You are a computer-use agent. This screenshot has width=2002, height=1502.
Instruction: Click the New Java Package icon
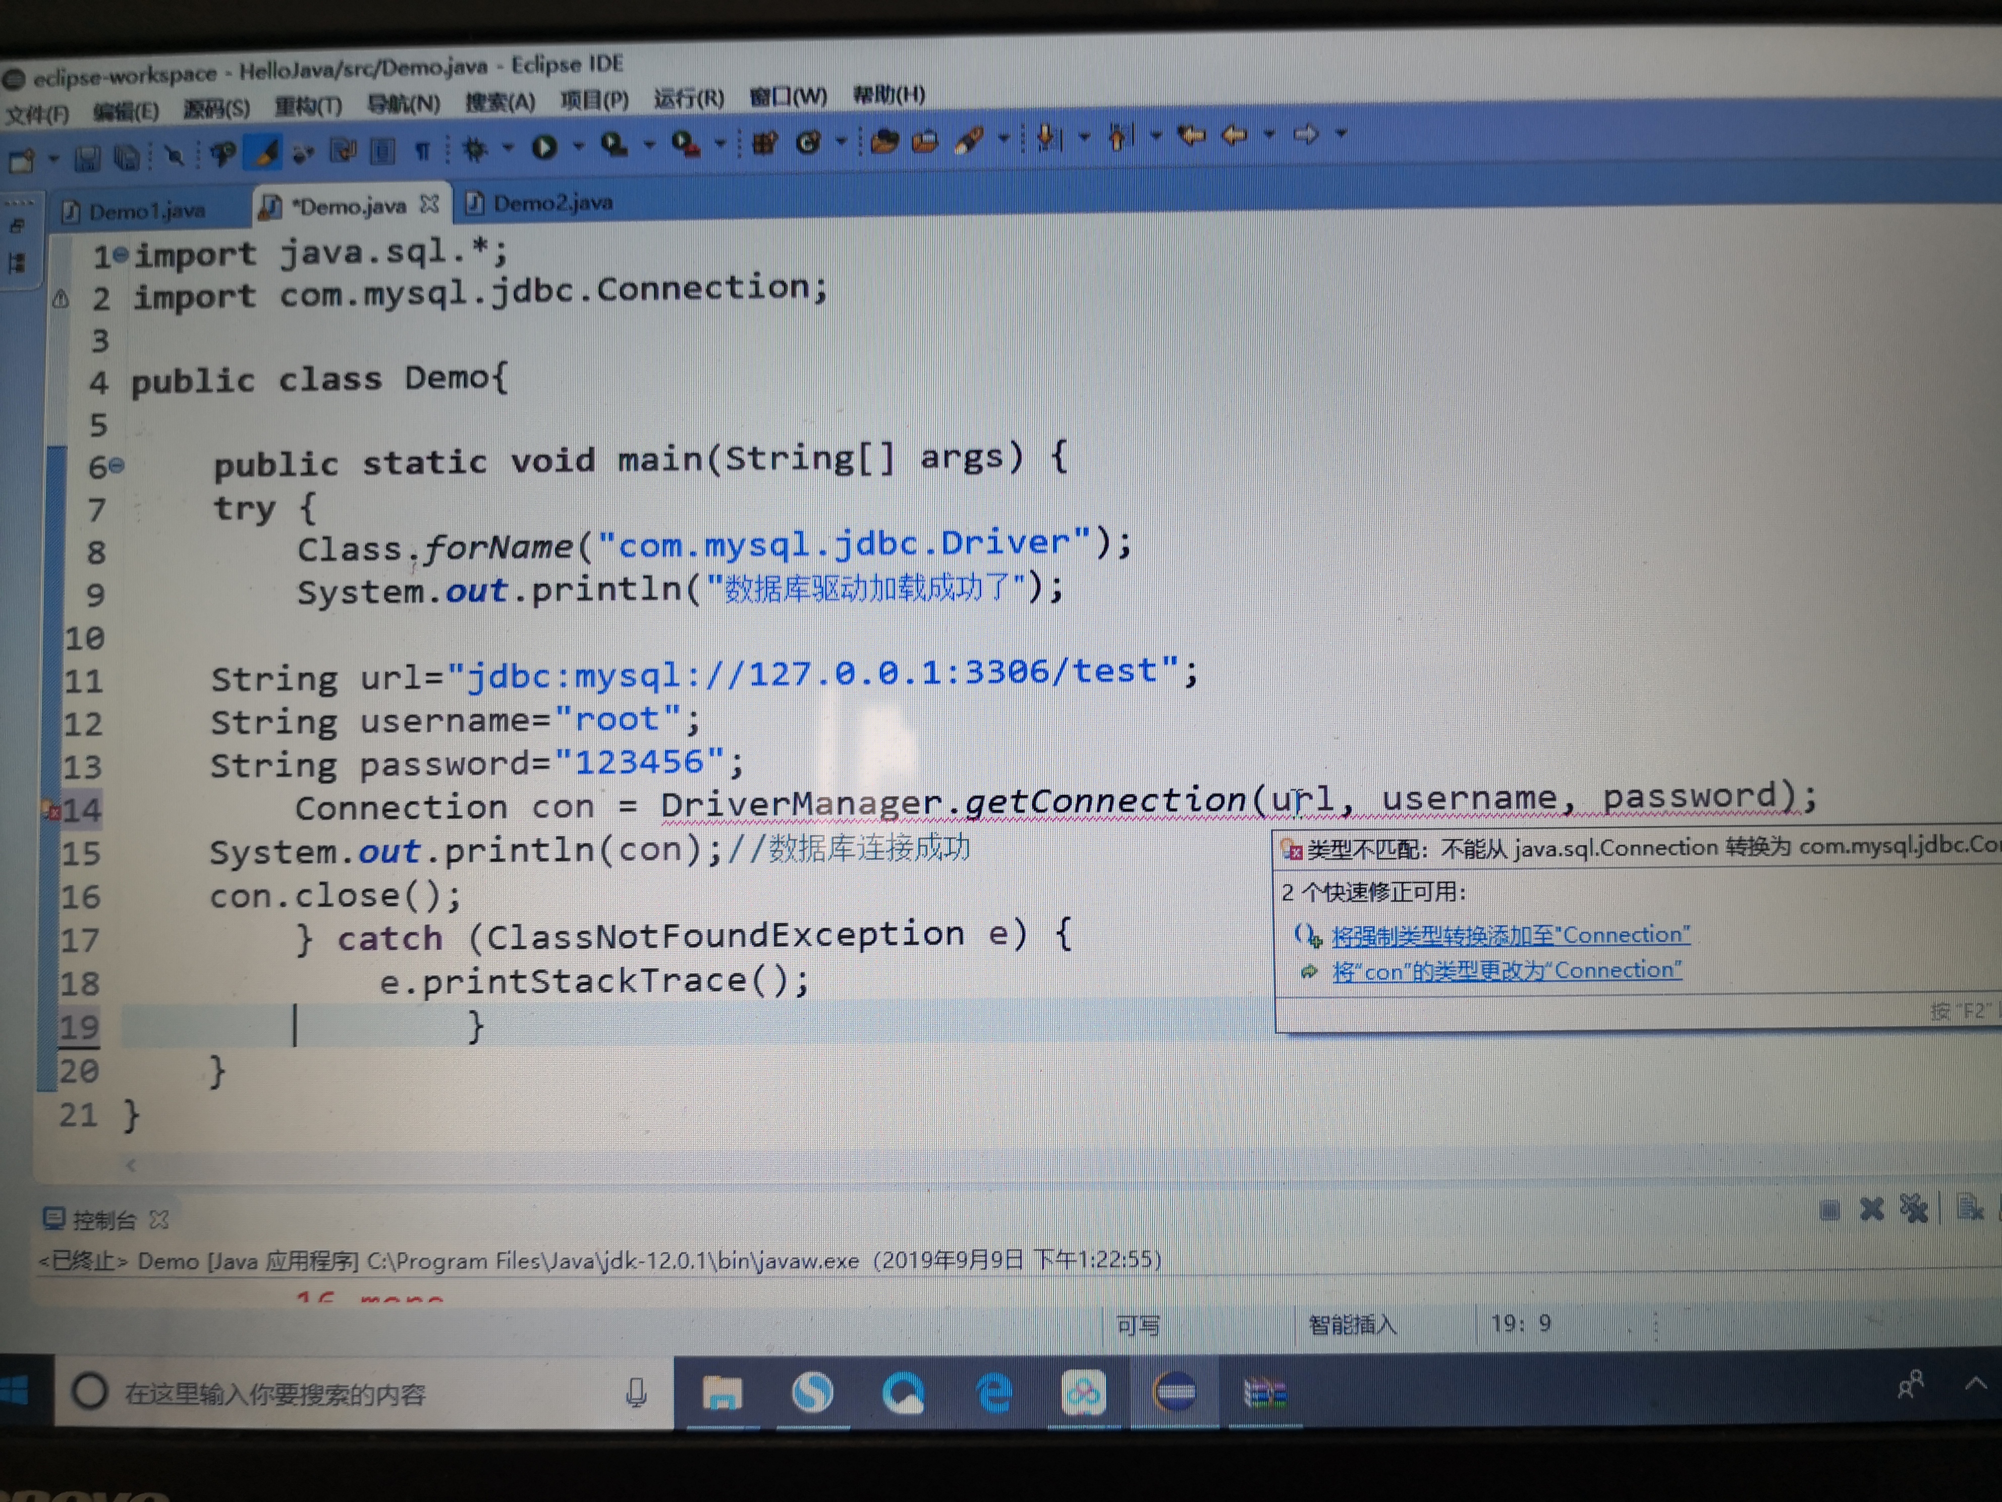765,142
